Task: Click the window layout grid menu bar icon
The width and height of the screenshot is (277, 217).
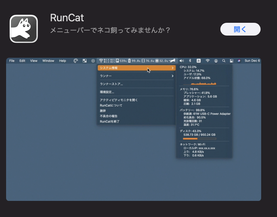Action: (85, 61)
